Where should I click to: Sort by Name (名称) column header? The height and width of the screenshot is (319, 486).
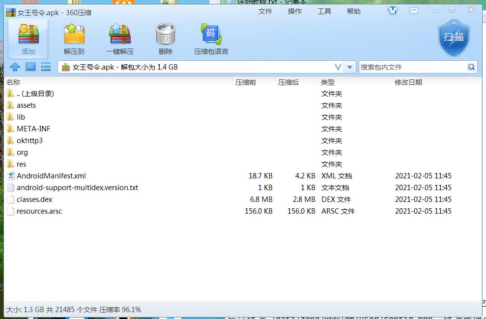coord(13,82)
